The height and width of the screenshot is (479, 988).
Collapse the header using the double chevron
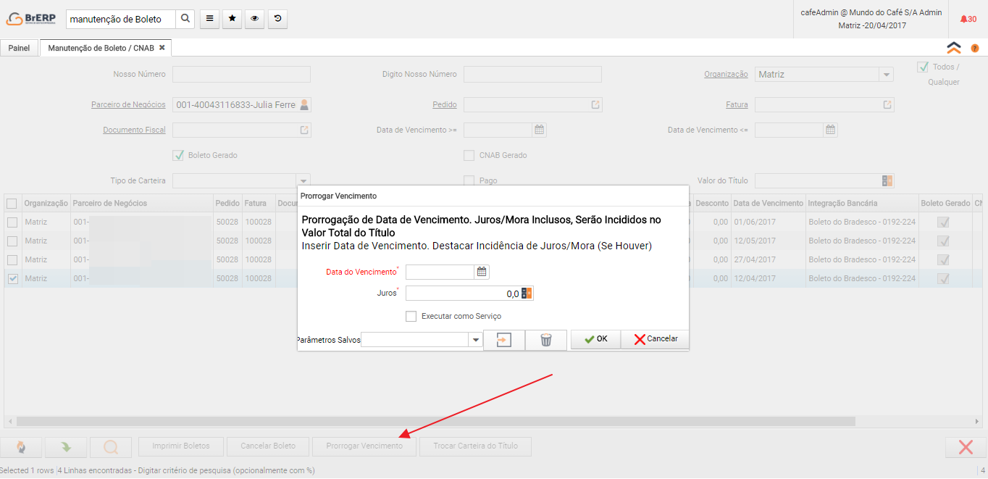[x=954, y=48]
